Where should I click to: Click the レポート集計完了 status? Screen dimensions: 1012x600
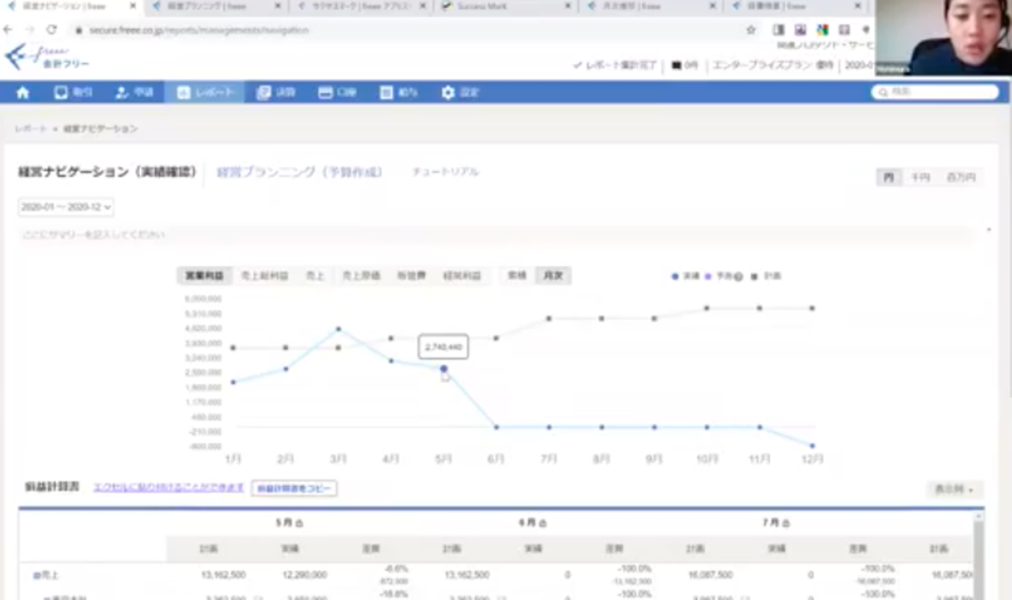coord(614,65)
